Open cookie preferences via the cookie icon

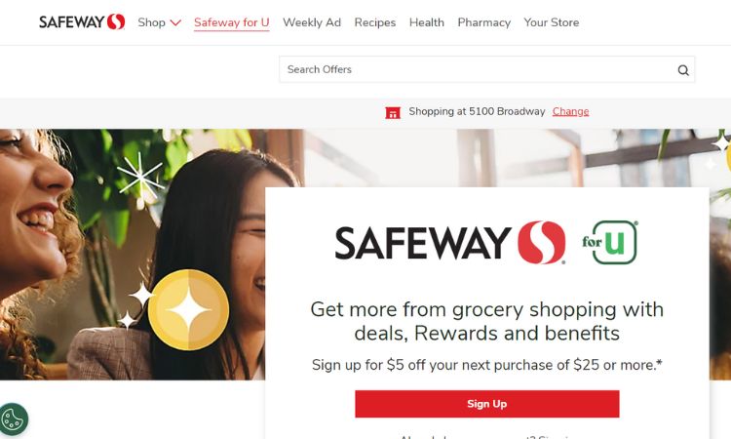(x=13, y=419)
